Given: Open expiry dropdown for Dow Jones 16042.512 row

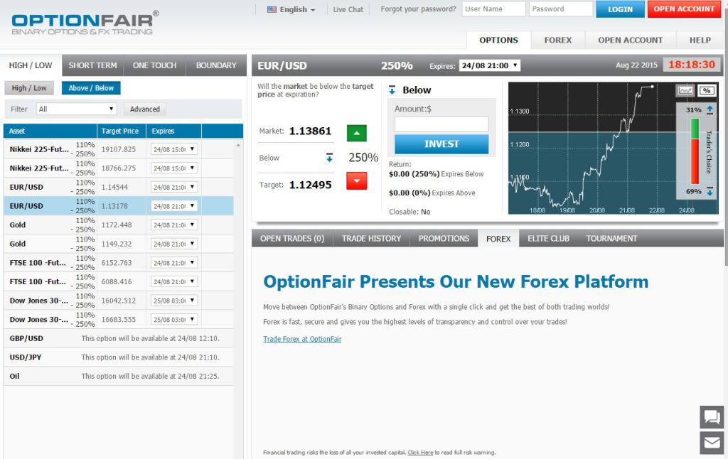Looking at the screenshot, I should (x=174, y=301).
